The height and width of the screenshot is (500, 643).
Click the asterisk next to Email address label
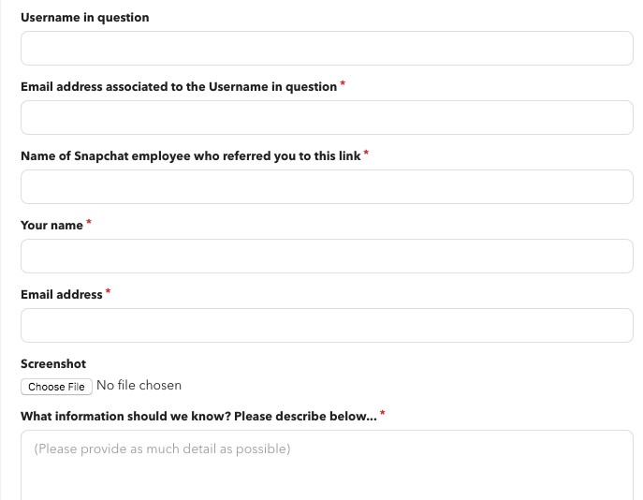[x=108, y=292]
